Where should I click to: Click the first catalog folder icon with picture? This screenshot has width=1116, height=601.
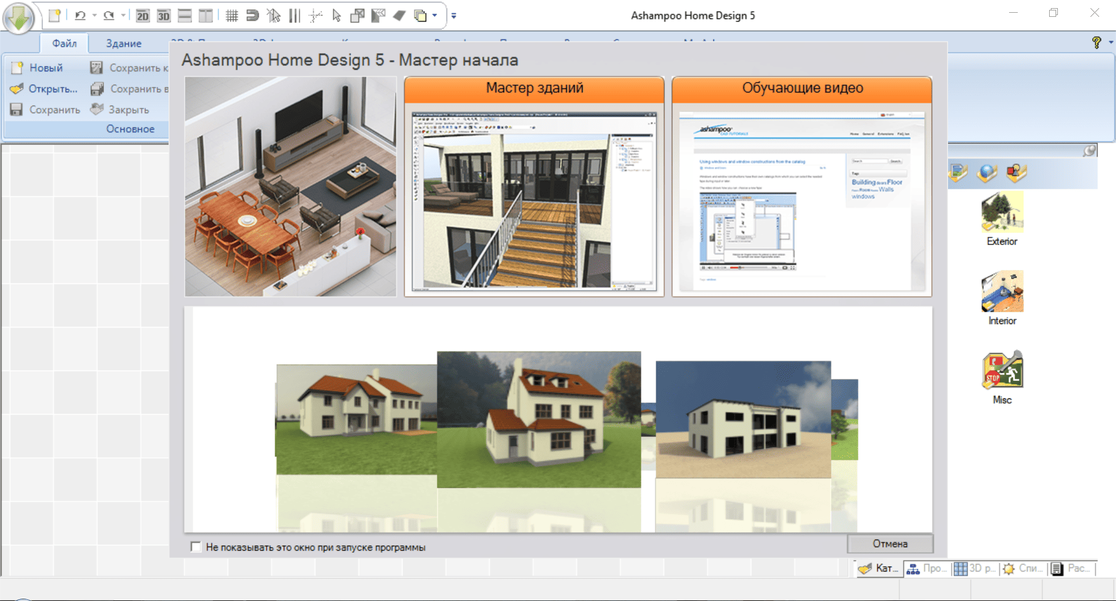(x=958, y=172)
